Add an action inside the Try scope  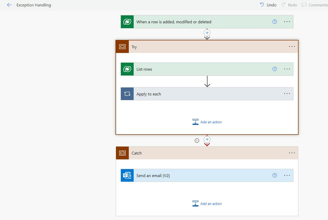pyautogui.click(x=207, y=122)
